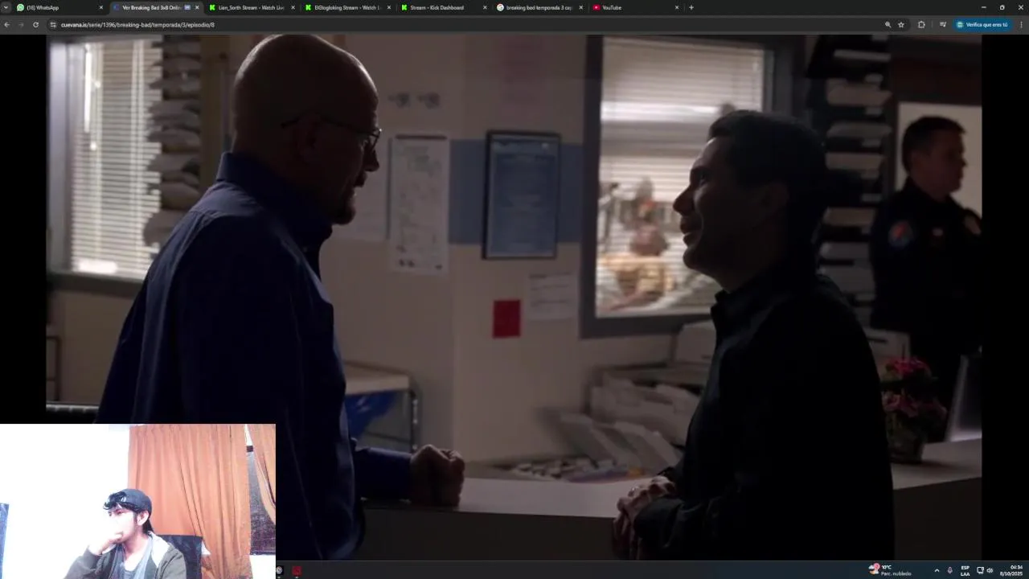Switch to the WhatsApp tab
The image size is (1029, 579).
coord(56,7)
